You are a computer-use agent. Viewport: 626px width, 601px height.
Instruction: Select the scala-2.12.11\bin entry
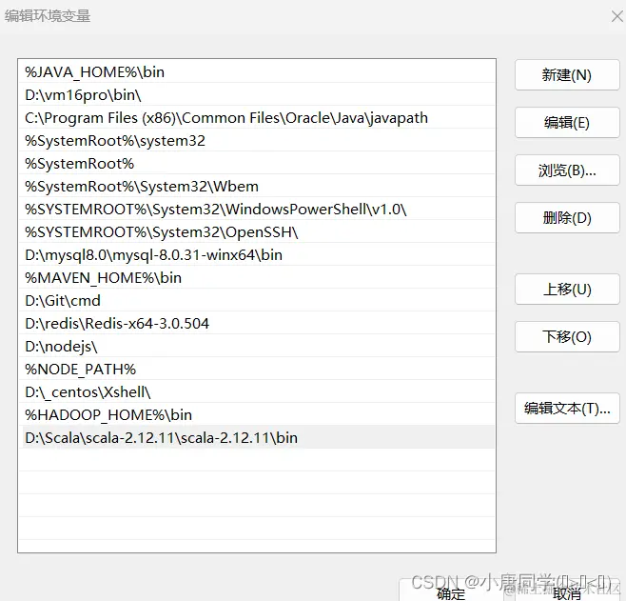(x=256, y=437)
